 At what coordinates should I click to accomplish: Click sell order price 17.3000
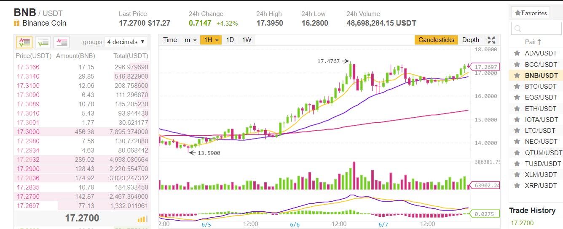click(28, 132)
